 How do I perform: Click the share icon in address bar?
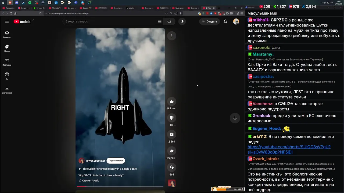pos(175,13)
